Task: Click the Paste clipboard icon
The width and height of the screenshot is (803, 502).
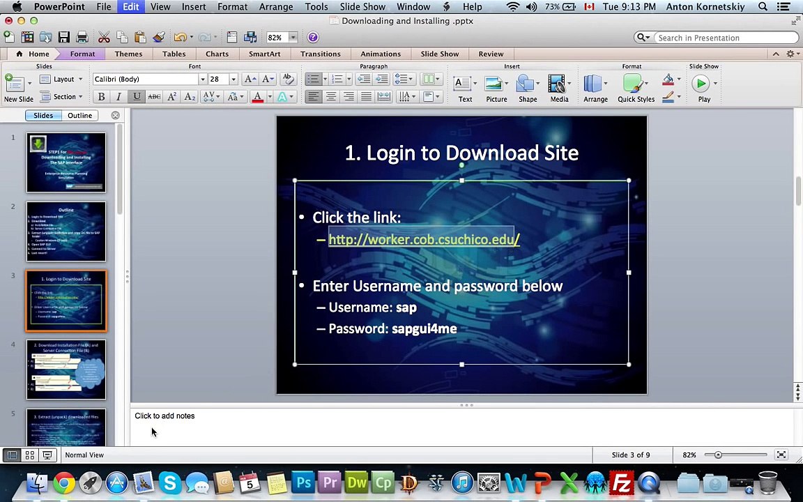Action: click(140, 37)
